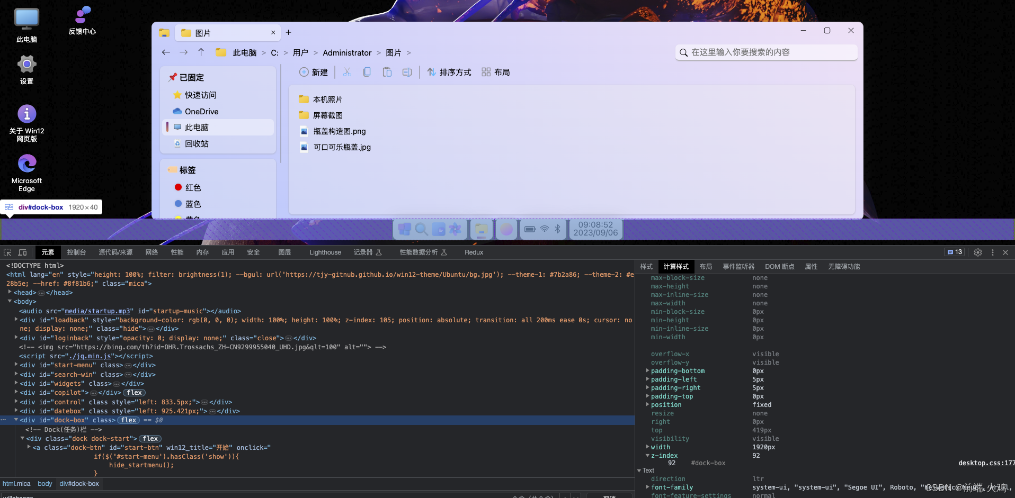Open the widgets icon in the dock
The image size is (1015, 498).
click(x=438, y=229)
